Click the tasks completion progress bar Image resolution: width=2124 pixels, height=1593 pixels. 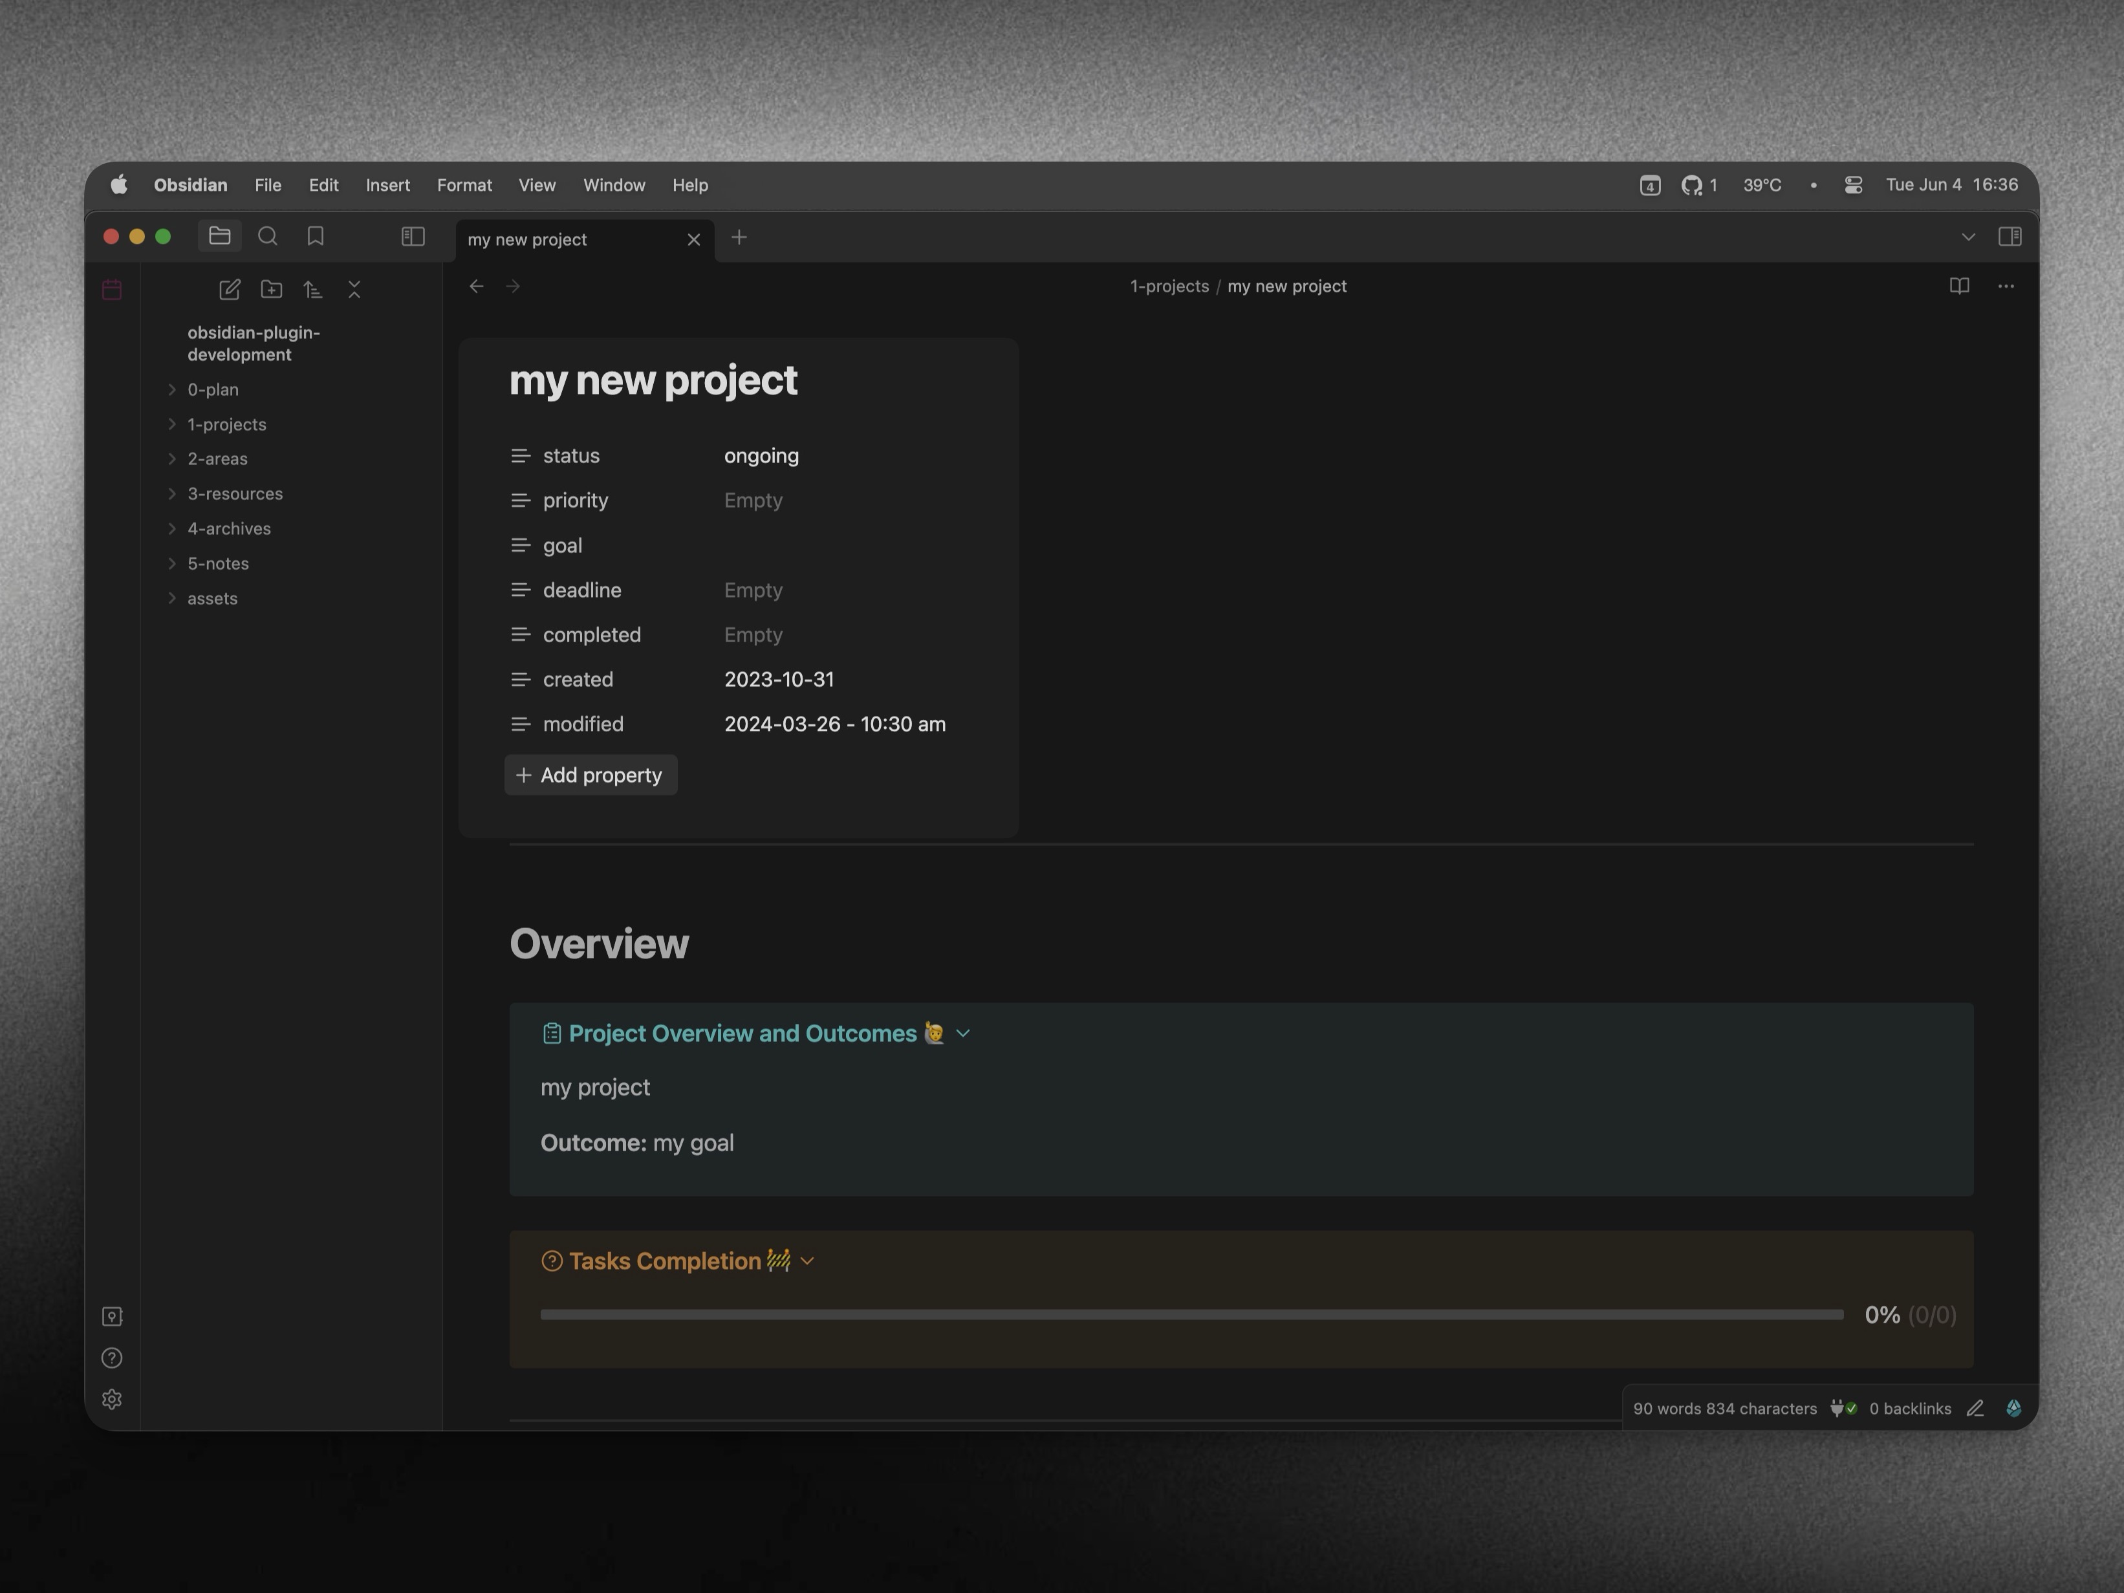(1191, 1314)
